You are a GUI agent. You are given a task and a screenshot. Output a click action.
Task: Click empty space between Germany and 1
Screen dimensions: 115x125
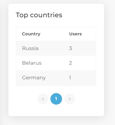tap(57, 78)
